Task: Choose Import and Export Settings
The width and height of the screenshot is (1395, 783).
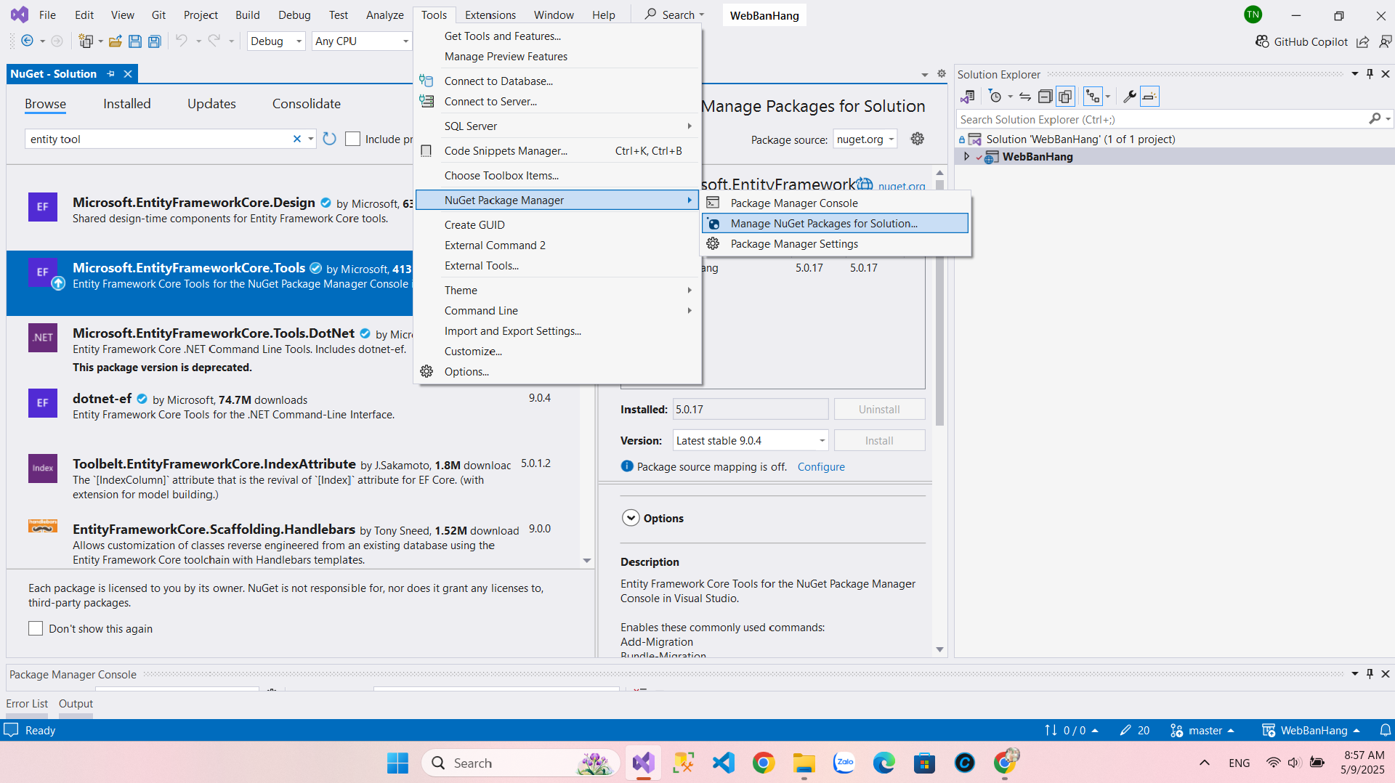Action: point(557,330)
